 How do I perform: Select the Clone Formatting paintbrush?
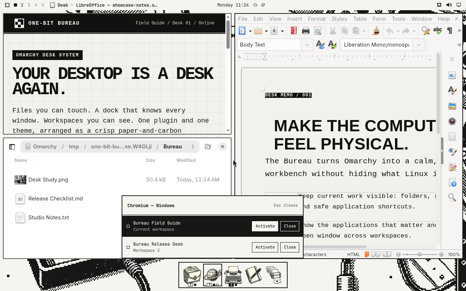(x=376, y=31)
